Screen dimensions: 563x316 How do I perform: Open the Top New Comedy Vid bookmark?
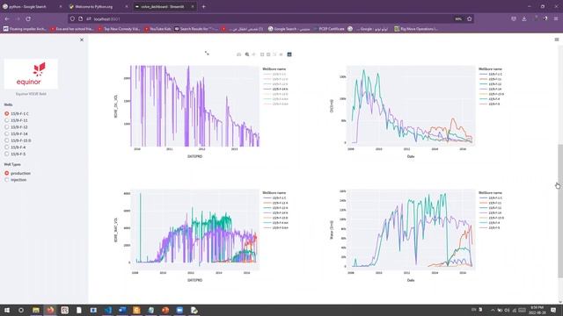[x=120, y=29]
